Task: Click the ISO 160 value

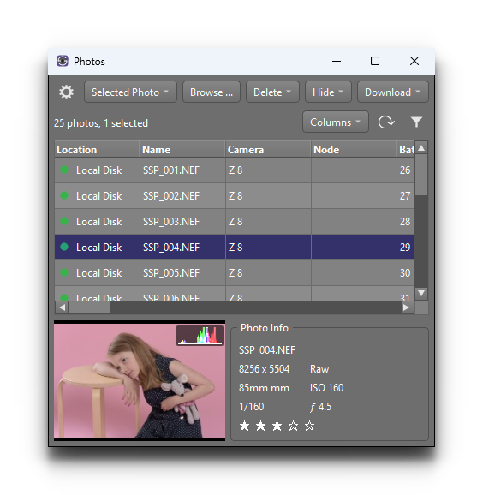Action: 327,388
